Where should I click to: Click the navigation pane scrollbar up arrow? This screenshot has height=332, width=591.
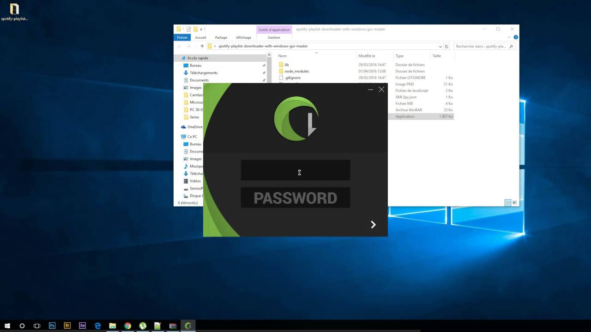[269, 55]
